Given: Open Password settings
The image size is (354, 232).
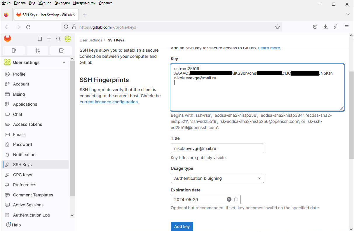Looking at the screenshot, I should coord(35,144).
